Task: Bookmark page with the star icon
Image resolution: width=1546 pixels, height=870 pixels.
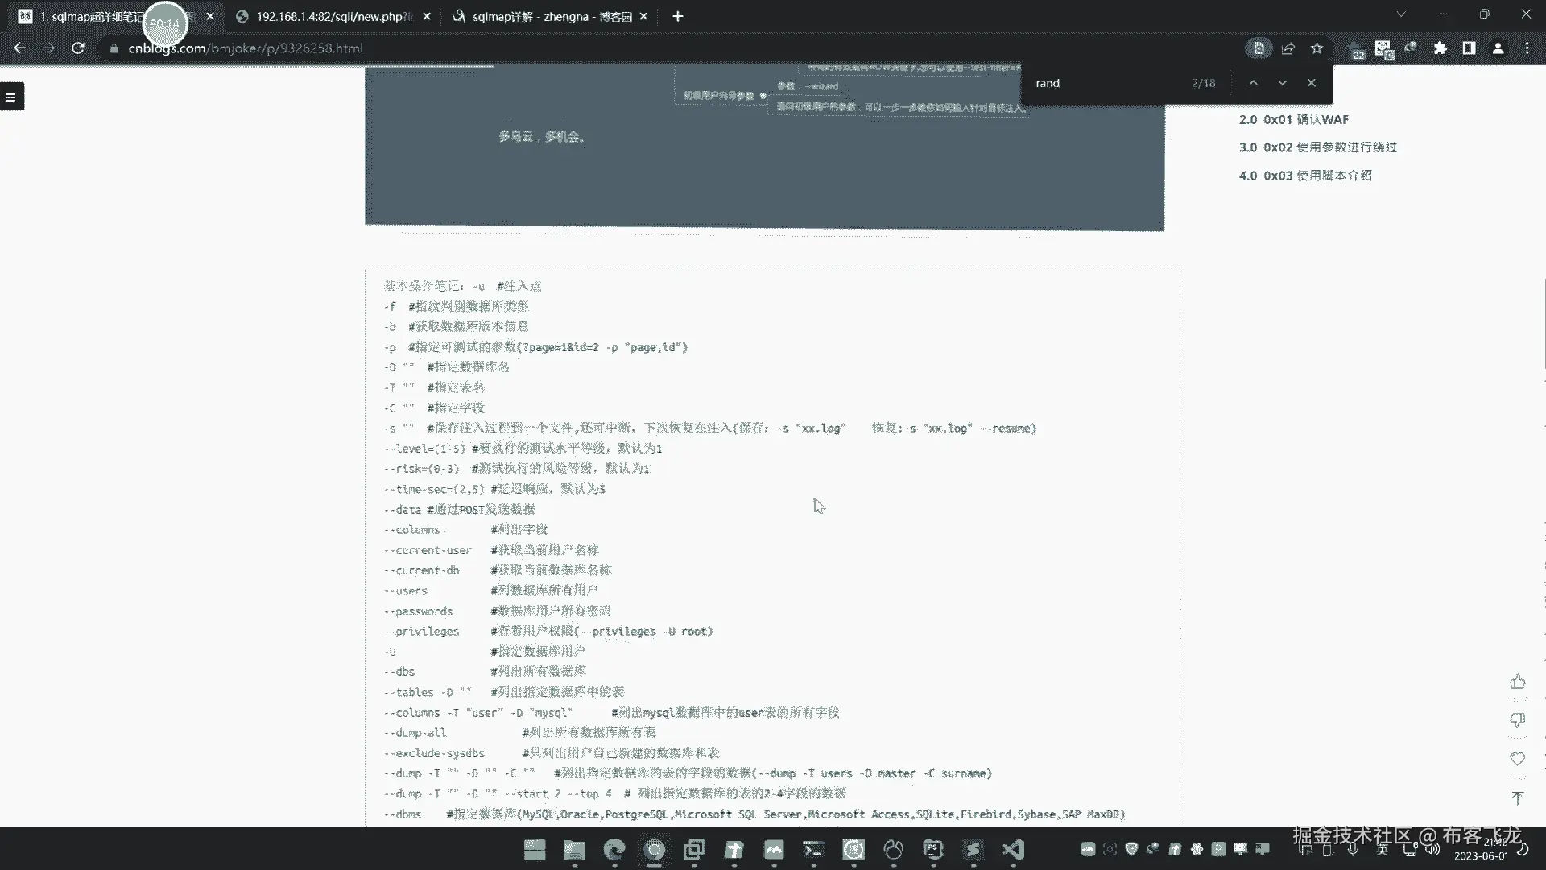Action: [1317, 48]
